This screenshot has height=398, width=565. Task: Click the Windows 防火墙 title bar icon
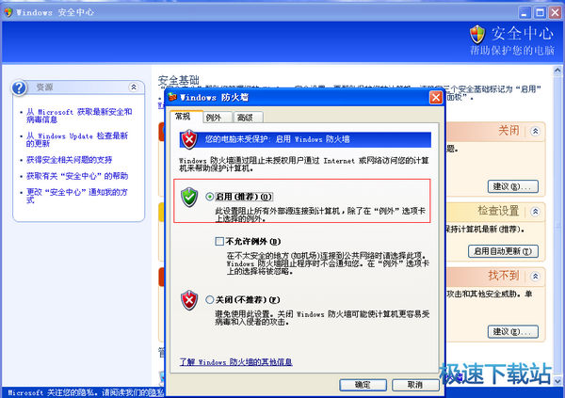tap(173, 97)
